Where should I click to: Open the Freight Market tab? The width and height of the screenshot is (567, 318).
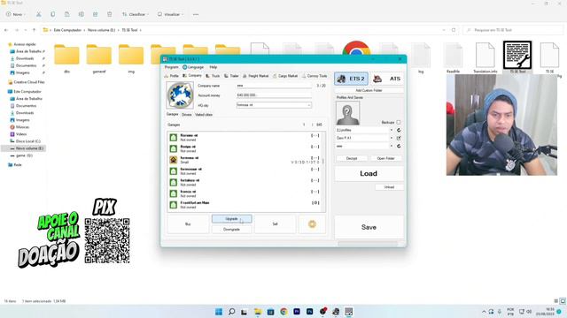tap(256, 76)
